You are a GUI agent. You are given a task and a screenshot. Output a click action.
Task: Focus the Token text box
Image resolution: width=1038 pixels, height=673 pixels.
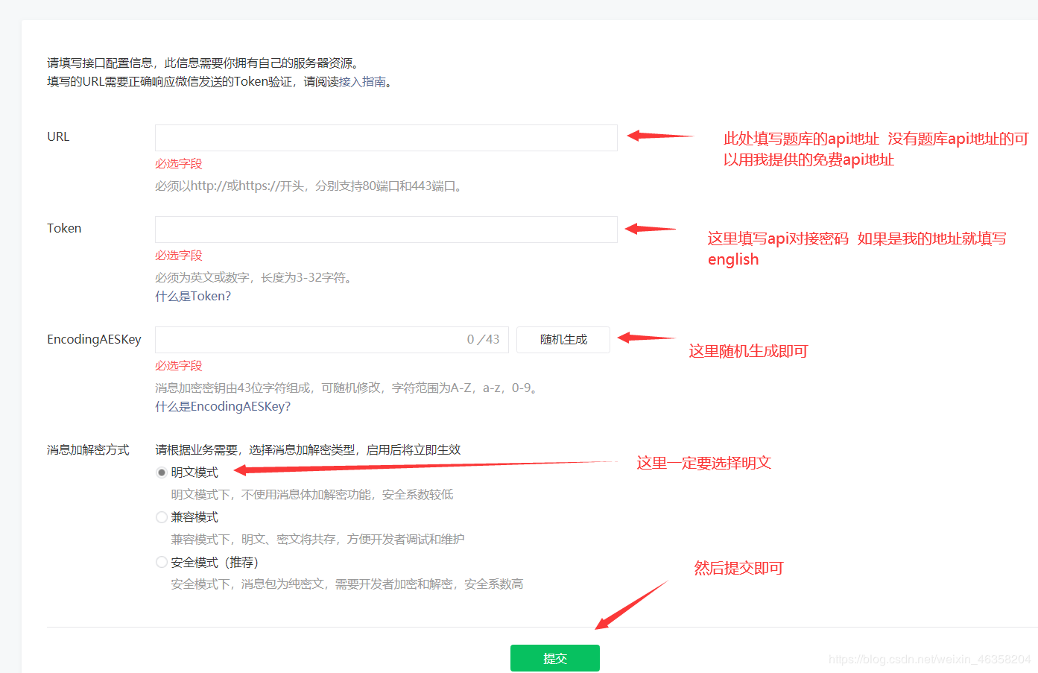(385, 230)
